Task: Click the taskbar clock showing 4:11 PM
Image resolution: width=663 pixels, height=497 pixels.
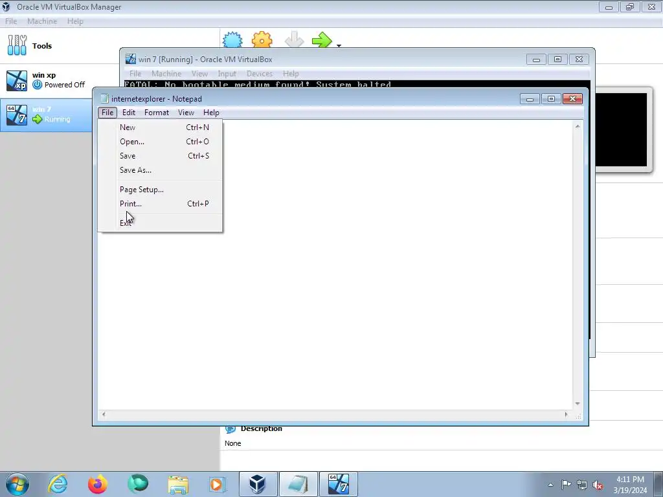Action: point(630,484)
